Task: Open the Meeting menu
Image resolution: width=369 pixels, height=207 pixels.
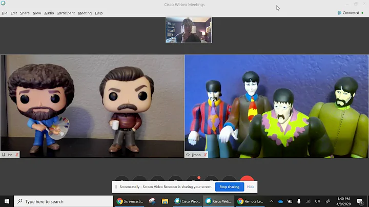Action: click(x=85, y=13)
